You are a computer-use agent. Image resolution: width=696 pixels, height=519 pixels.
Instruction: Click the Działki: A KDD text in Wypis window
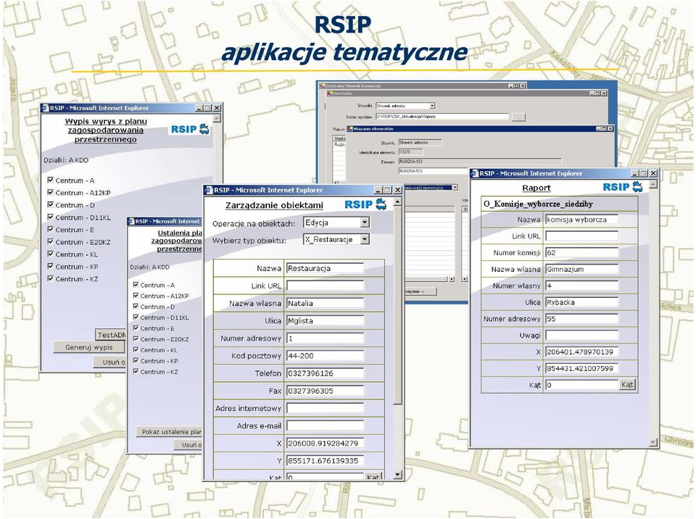tap(66, 159)
